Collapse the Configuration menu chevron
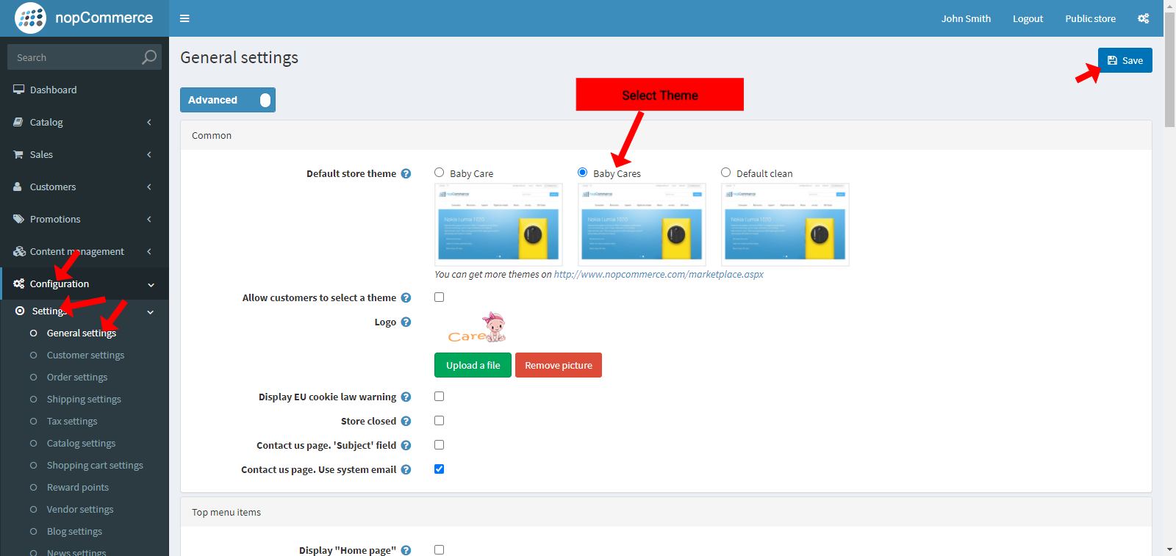 (151, 284)
